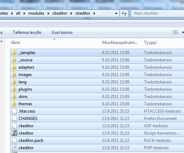
Task: Click the _source folder icon
Action: click(14, 60)
